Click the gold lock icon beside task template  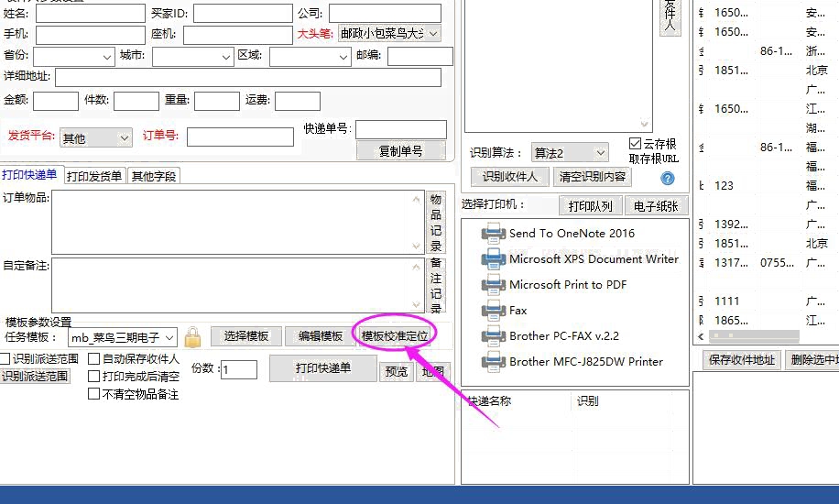click(192, 337)
